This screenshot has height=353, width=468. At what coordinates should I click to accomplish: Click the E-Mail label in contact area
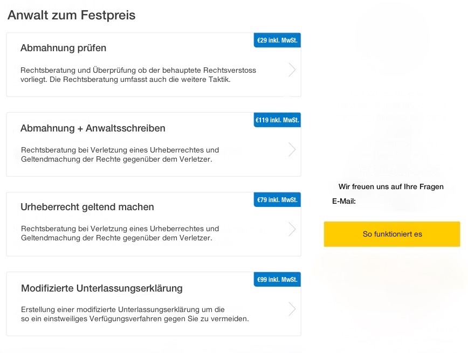click(344, 202)
